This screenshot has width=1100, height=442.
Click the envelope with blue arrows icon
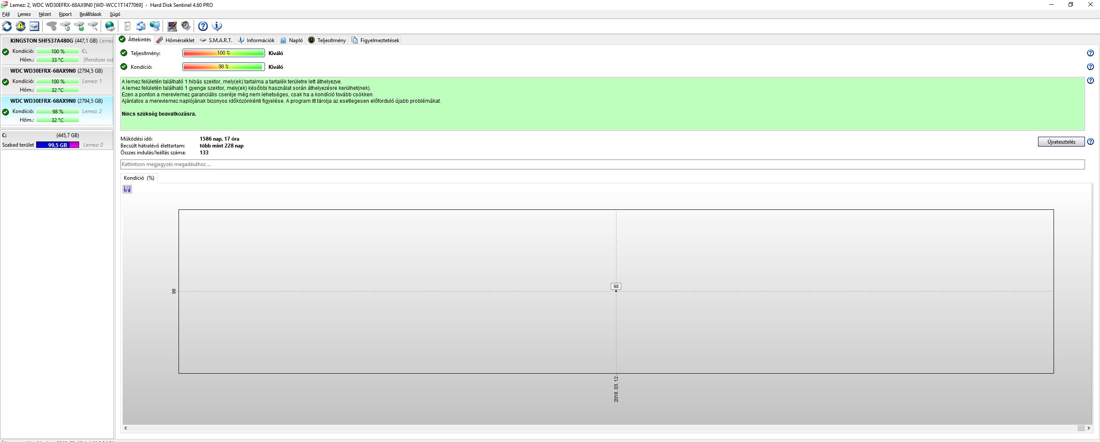tap(141, 26)
